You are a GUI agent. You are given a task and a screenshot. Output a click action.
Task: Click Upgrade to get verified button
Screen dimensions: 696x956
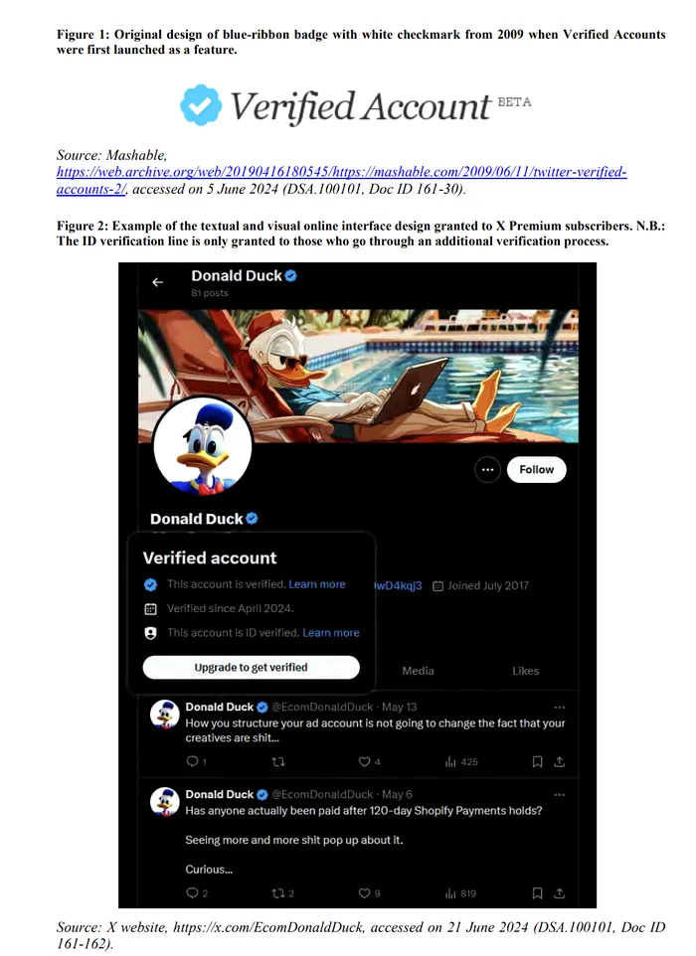click(x=251, y=667)
